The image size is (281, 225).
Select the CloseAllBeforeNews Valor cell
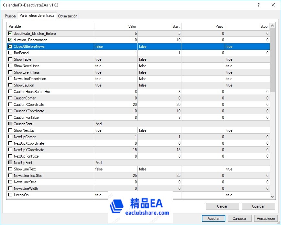tap(116, 46)
